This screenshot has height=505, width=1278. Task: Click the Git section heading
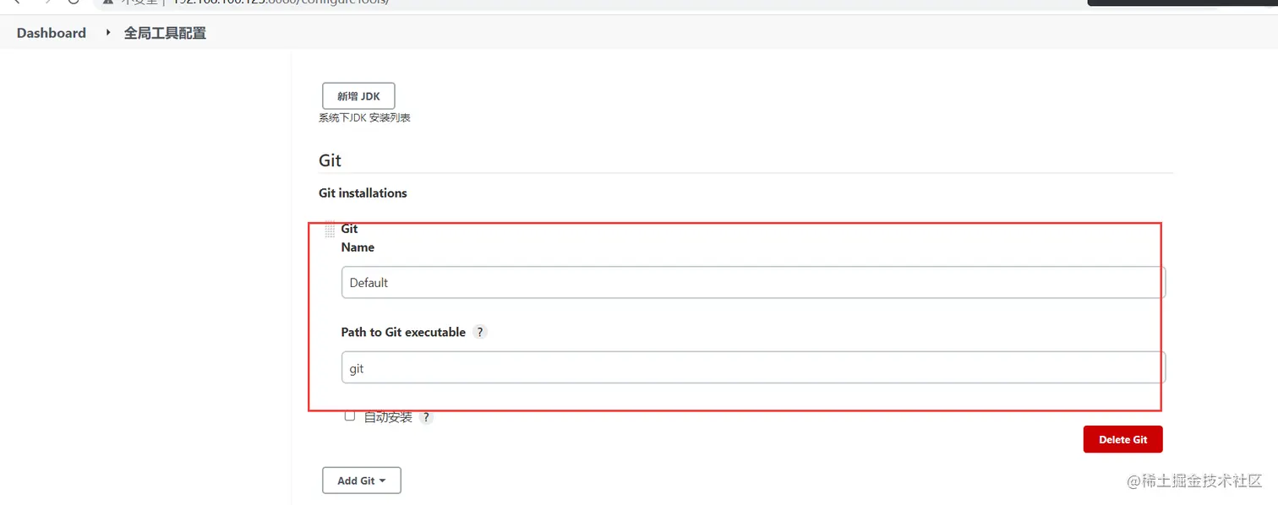(330, 160)
